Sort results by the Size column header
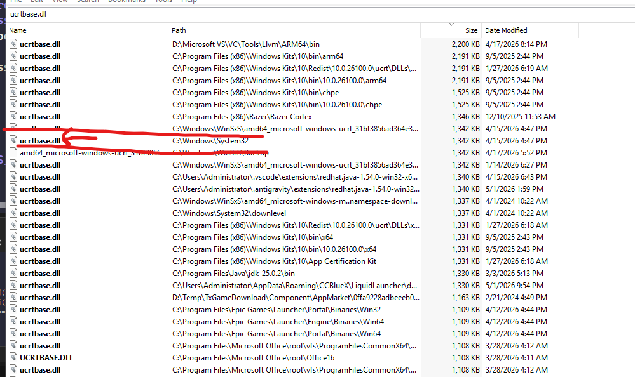 click(x=451, y=30)
